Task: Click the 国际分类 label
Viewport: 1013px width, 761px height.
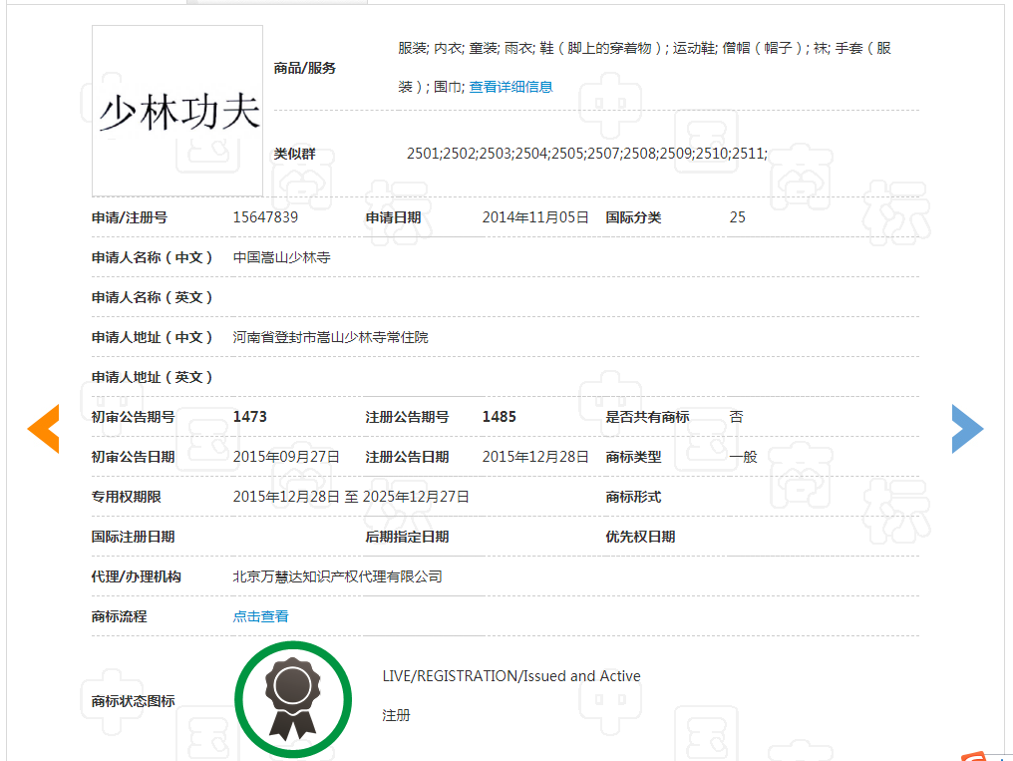Action: [x=634, y=217]
